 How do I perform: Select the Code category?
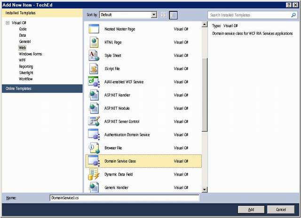pos(23,29)
